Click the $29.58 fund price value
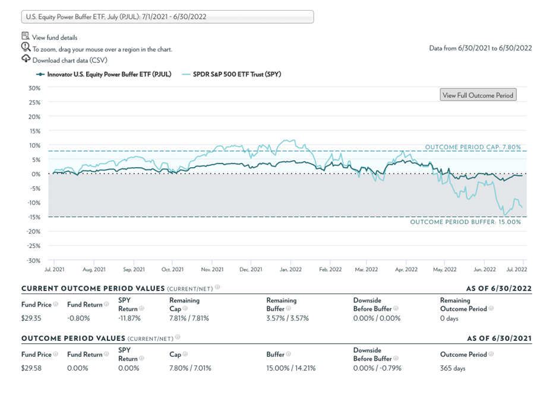This screenshot has width=556, height=396. tap(31, 368)
